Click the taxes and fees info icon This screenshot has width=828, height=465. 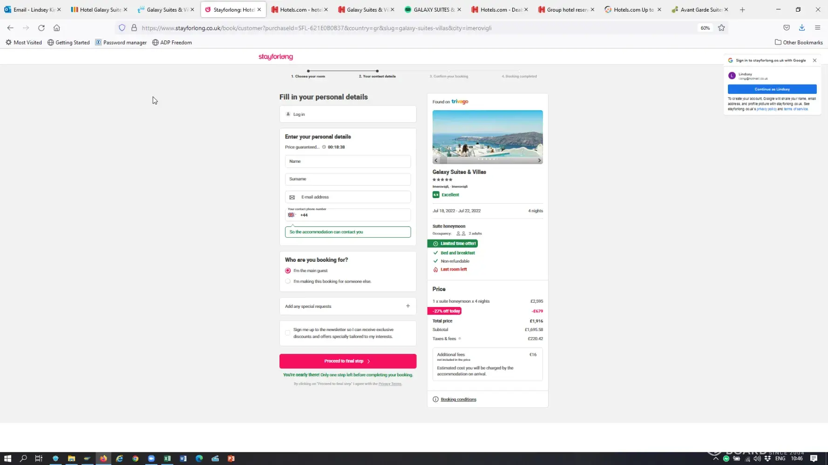pos(460,339)
